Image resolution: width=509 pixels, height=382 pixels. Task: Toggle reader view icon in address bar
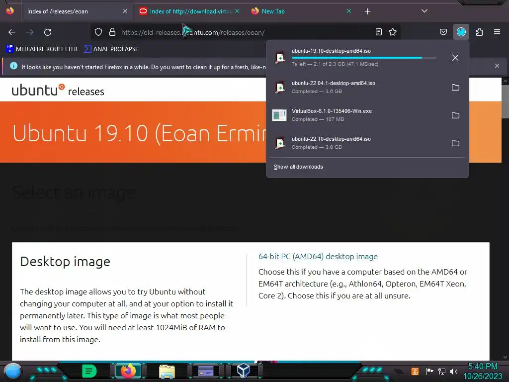point(378,32)
